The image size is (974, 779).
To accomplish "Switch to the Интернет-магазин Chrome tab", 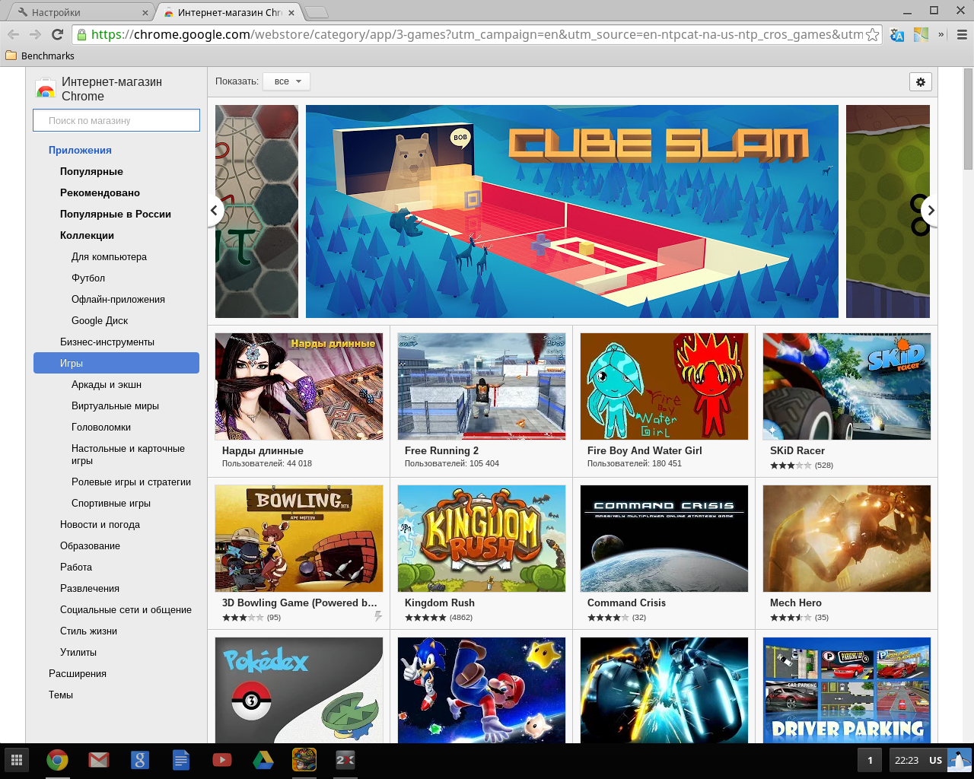I will pyautogui.click(x=230, y=12).
